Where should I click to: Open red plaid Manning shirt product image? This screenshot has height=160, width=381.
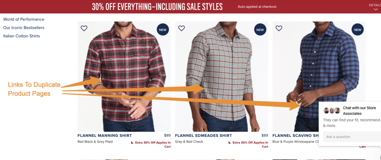[124, 77]
